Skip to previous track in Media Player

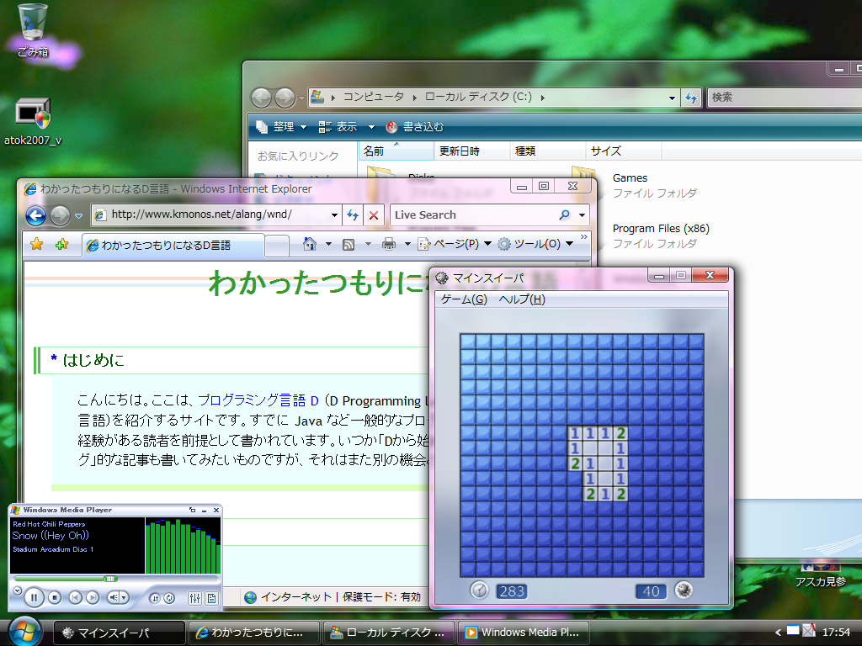point(75,597)
